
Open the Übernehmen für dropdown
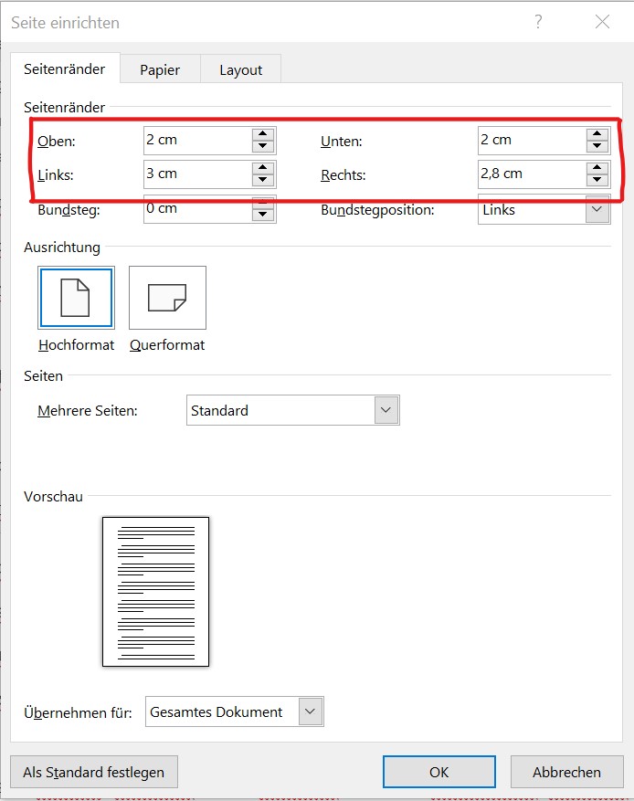[x=311, y=711]
